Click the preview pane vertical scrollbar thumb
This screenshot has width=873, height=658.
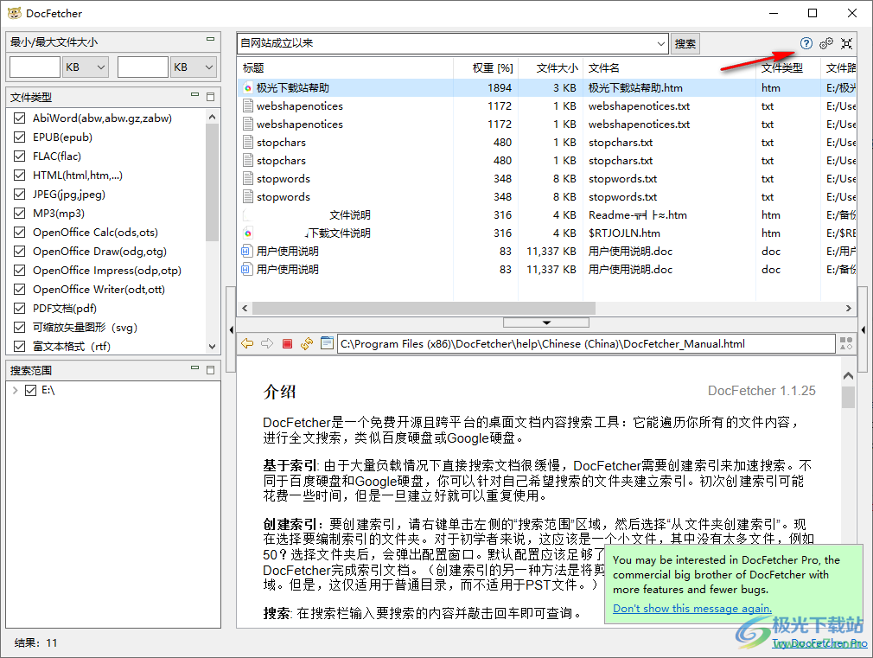tap(848, 398)
